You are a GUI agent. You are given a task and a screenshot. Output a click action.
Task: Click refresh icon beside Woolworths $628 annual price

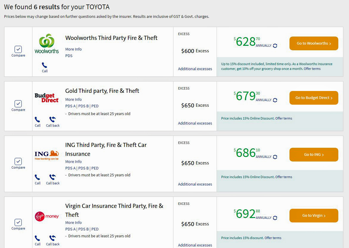[275, 46]
